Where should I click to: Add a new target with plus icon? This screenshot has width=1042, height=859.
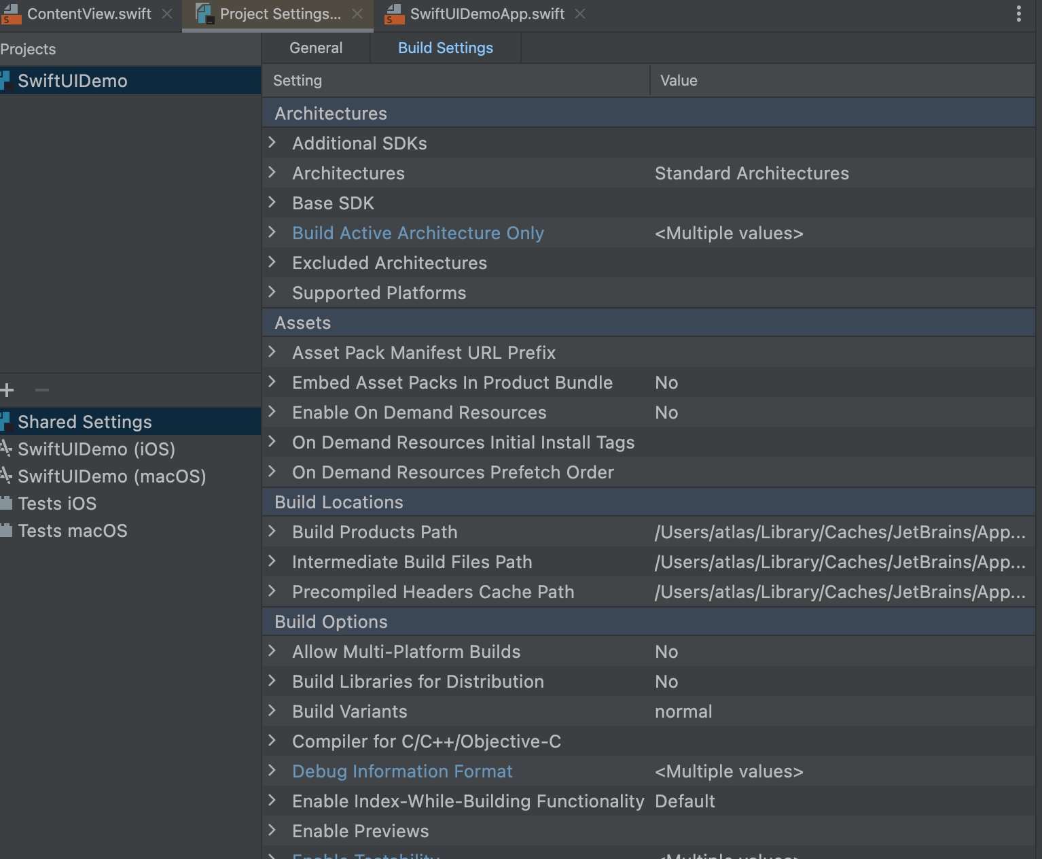[x=7, y=390]
